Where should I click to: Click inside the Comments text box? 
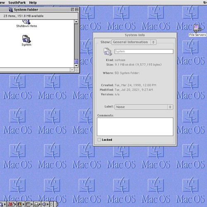tap(135, 127)
